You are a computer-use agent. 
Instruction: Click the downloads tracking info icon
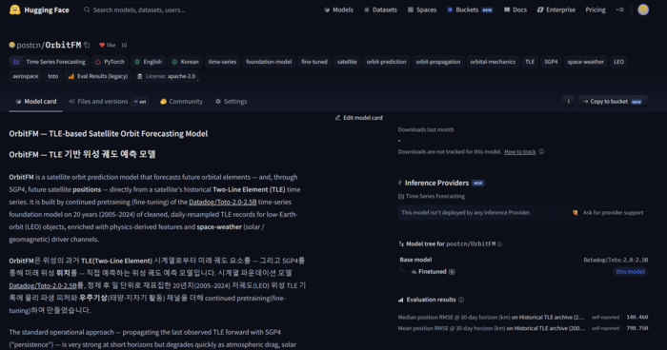(541, 151)
